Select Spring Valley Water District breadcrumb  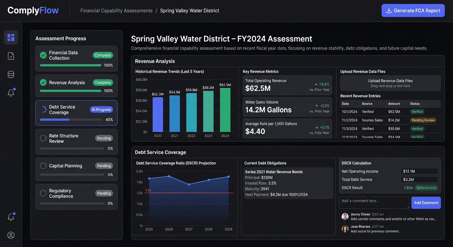[x=190, y=10]
